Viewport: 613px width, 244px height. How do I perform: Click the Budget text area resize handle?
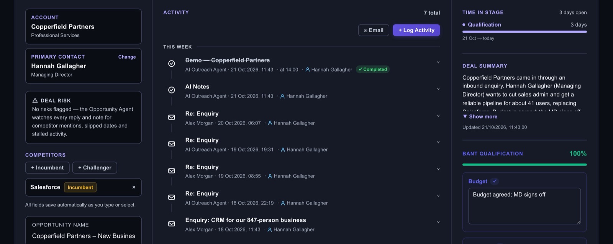[x=579, y=222]
